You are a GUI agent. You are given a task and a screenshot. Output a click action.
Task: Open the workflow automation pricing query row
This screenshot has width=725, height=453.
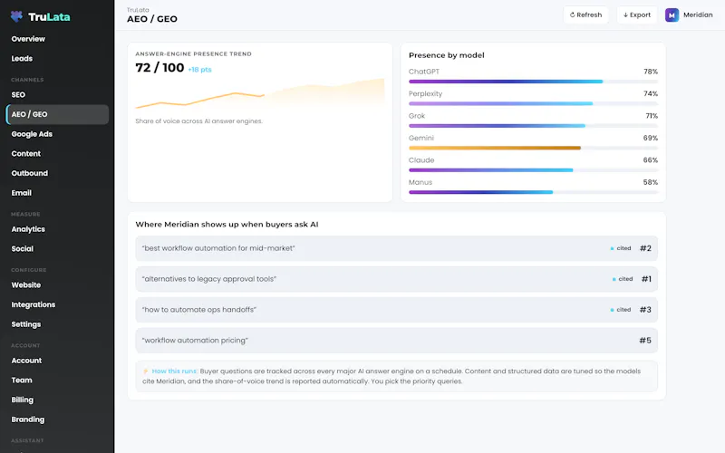[x=396, y=341]
